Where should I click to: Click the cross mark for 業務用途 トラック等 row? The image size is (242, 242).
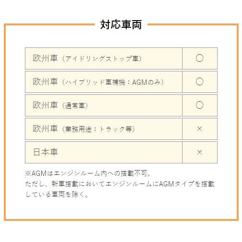coord(199,129)
